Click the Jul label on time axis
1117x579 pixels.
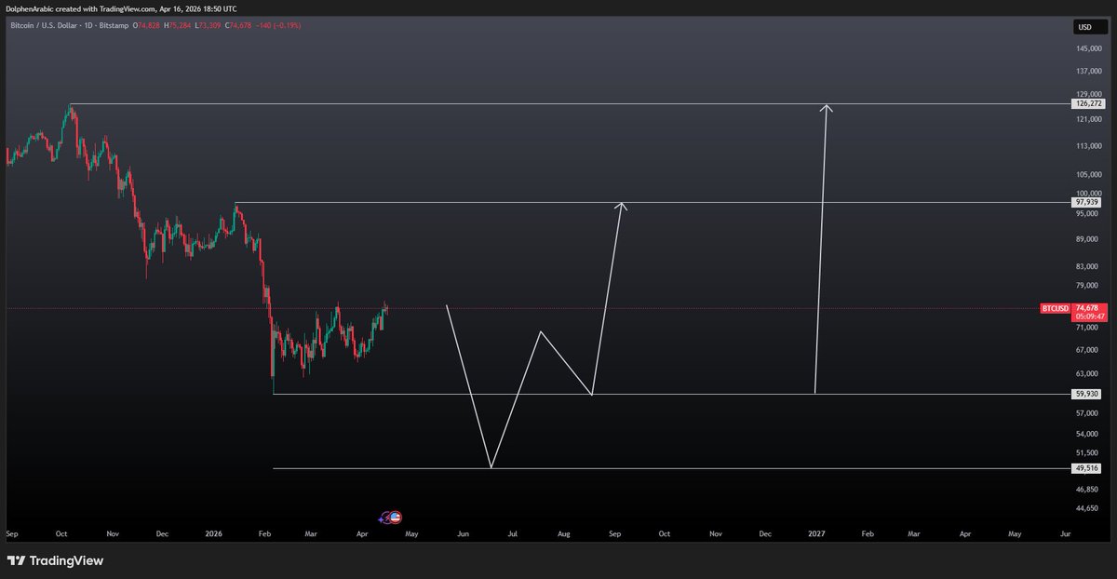(x=512, y=534)
